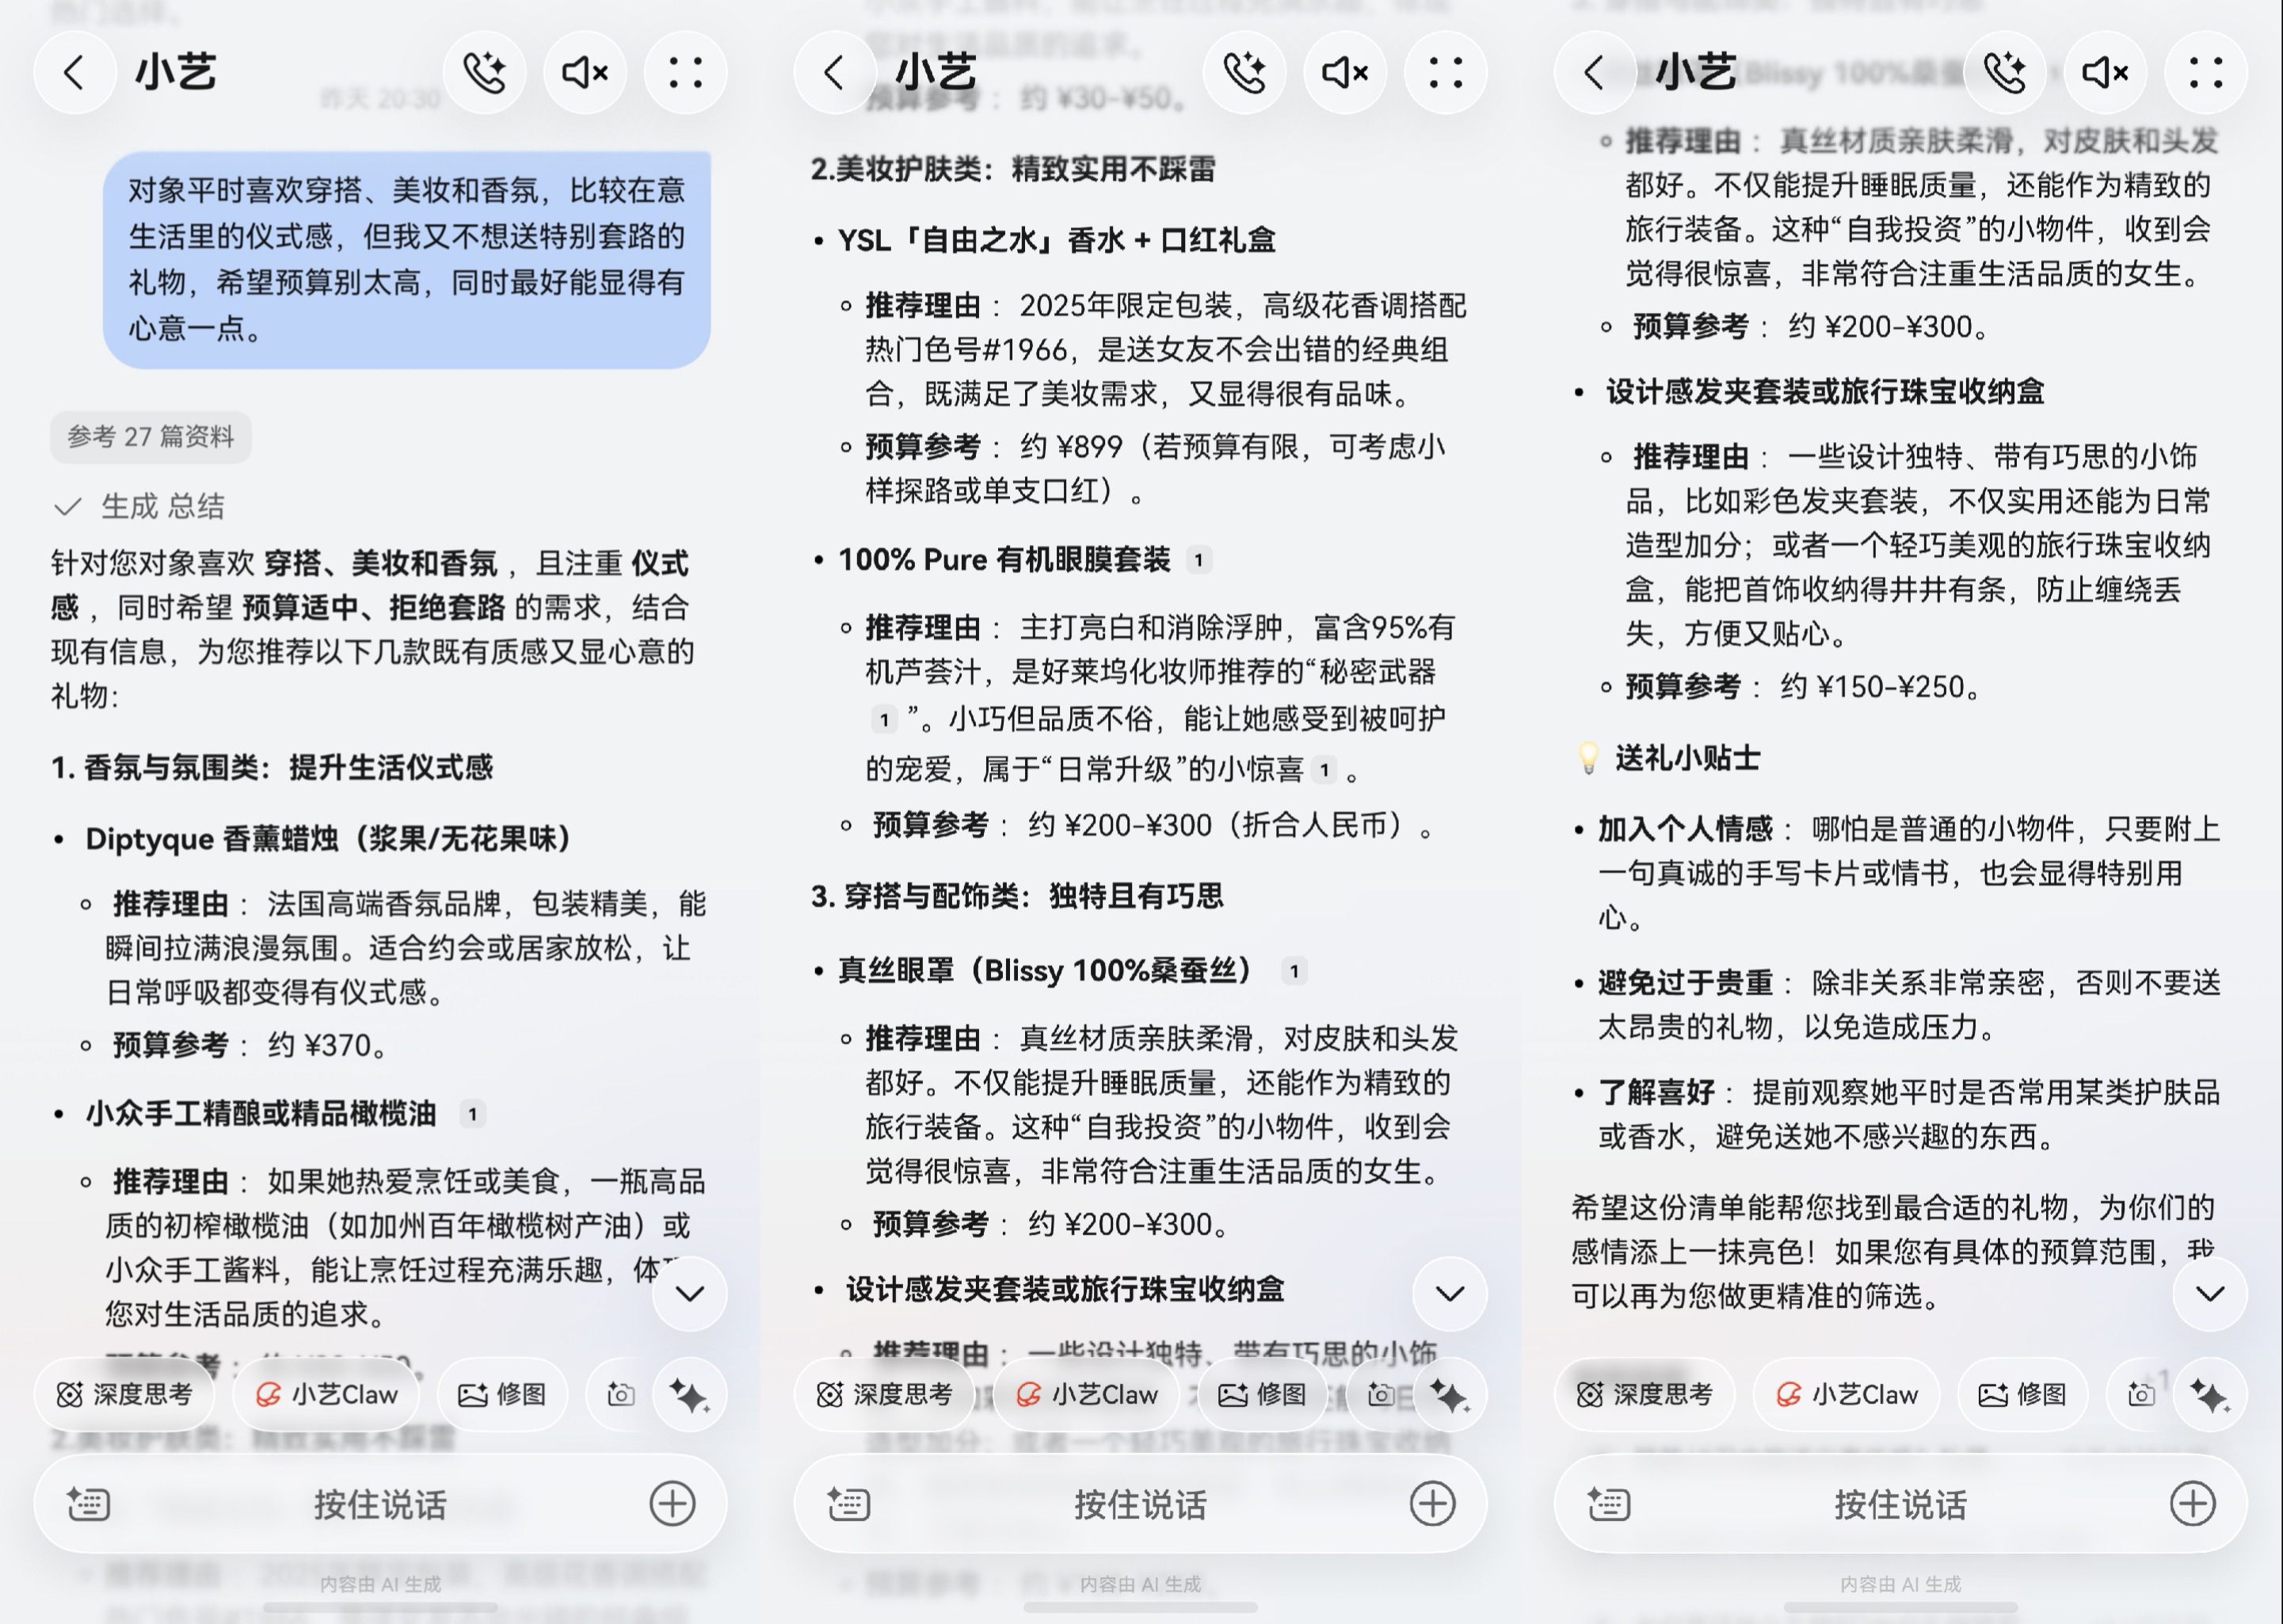Tap 按住说话 on the YSL gift set screen
This screenshot has height=1624, width=2283.
tap(1140, 1504)
